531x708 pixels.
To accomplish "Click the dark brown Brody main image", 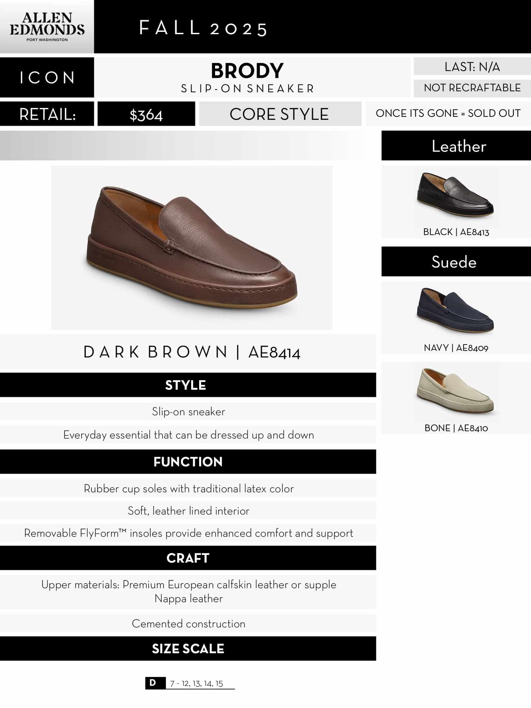I will 192,247.
